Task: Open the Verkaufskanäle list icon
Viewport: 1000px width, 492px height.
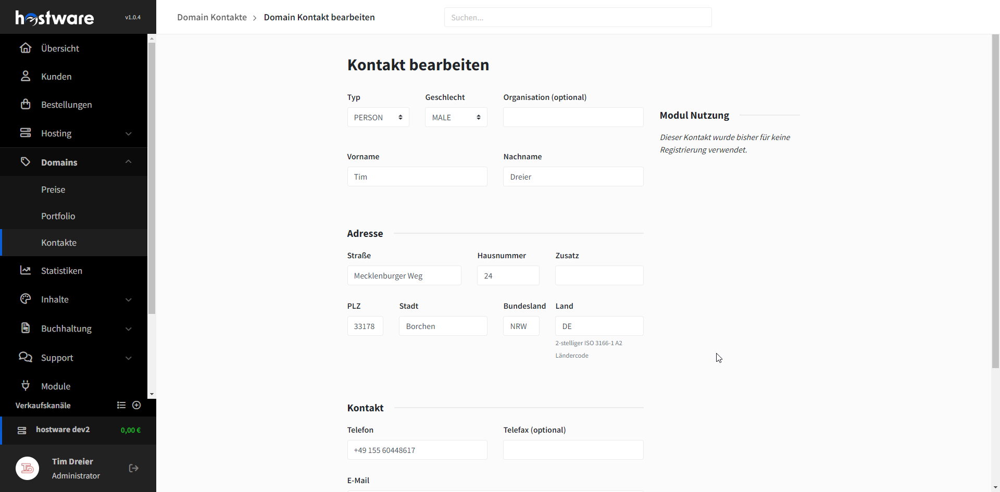Action: click(x=121, y=406)
